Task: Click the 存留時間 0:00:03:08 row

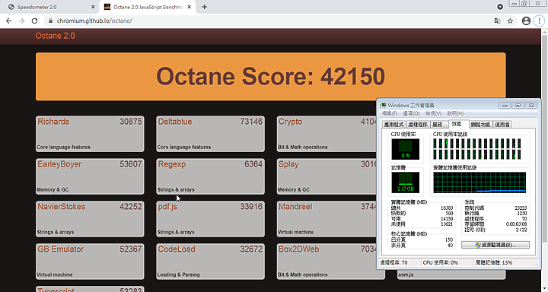Action: coord(495,224)
